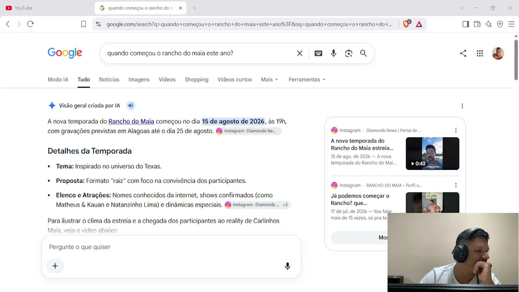519x292 pixels.
Task: Select the Tudo results tab
Action: 84,79
